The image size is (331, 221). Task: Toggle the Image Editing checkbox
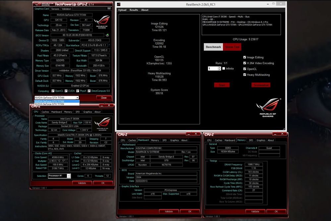tap(245, 57)
